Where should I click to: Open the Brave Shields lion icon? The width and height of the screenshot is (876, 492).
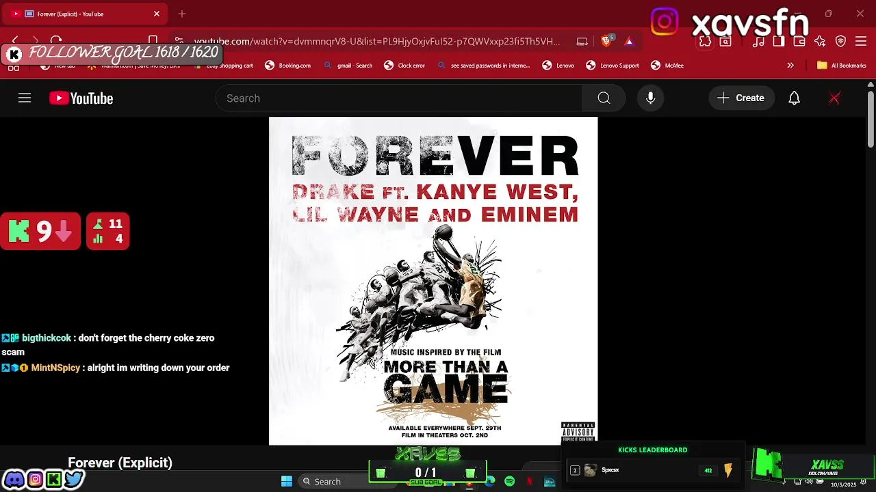[606, 41]
